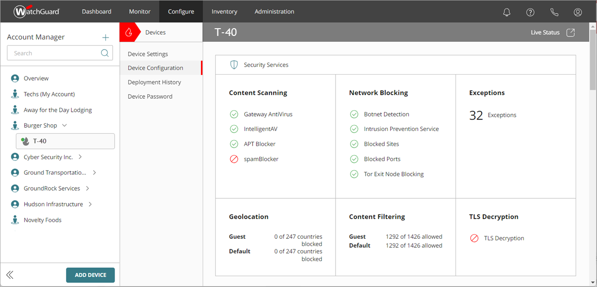
Task: Click the ADD DEVICE button
Action: point(90,275)
